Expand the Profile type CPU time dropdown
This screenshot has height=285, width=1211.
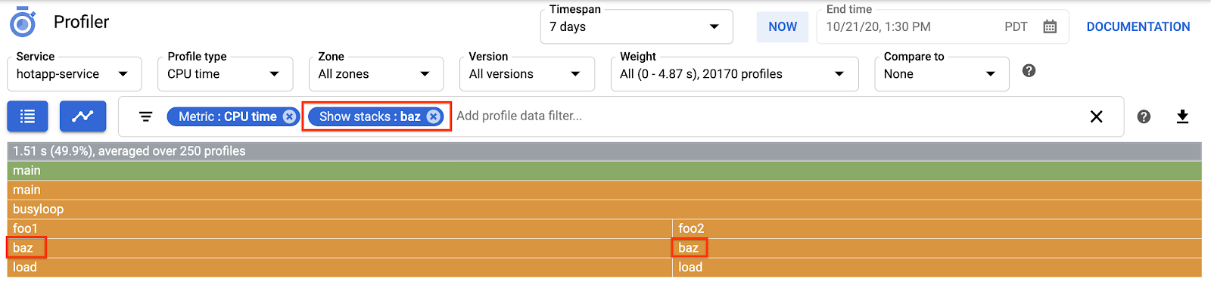click(x=226, y=74)
